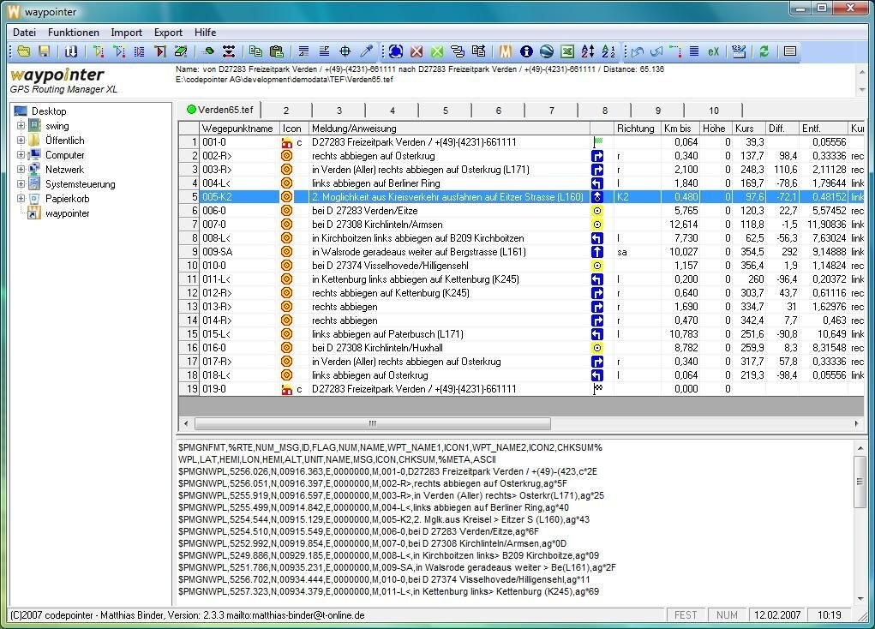Open the Export menu
This screenshot has width=875, height=629.
[167, 33]
